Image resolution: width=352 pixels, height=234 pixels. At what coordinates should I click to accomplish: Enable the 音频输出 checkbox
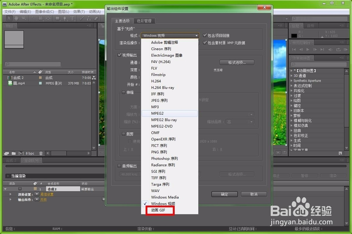(119, 166)
